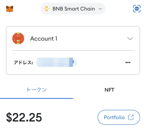
Task: Click the blue underline of the token tab
Action: [36, 98]
